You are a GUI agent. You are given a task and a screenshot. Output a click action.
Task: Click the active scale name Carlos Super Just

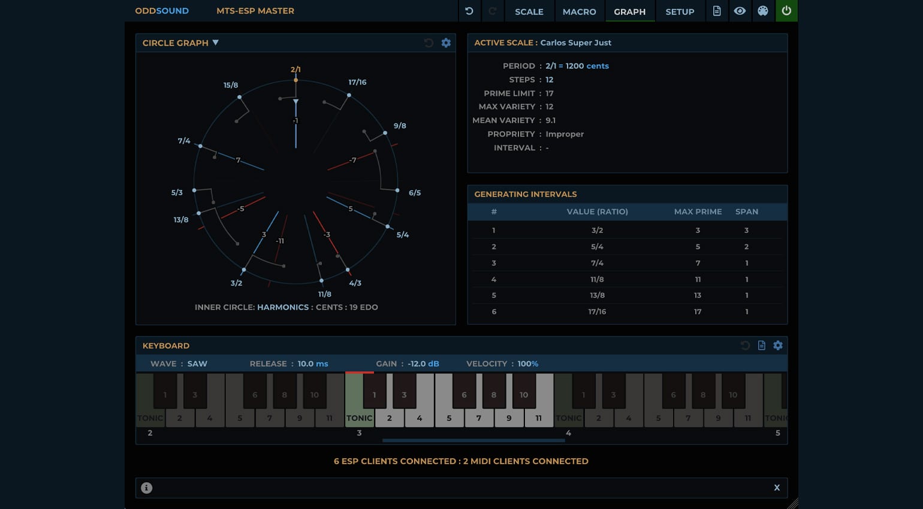(x=576, y=43)
